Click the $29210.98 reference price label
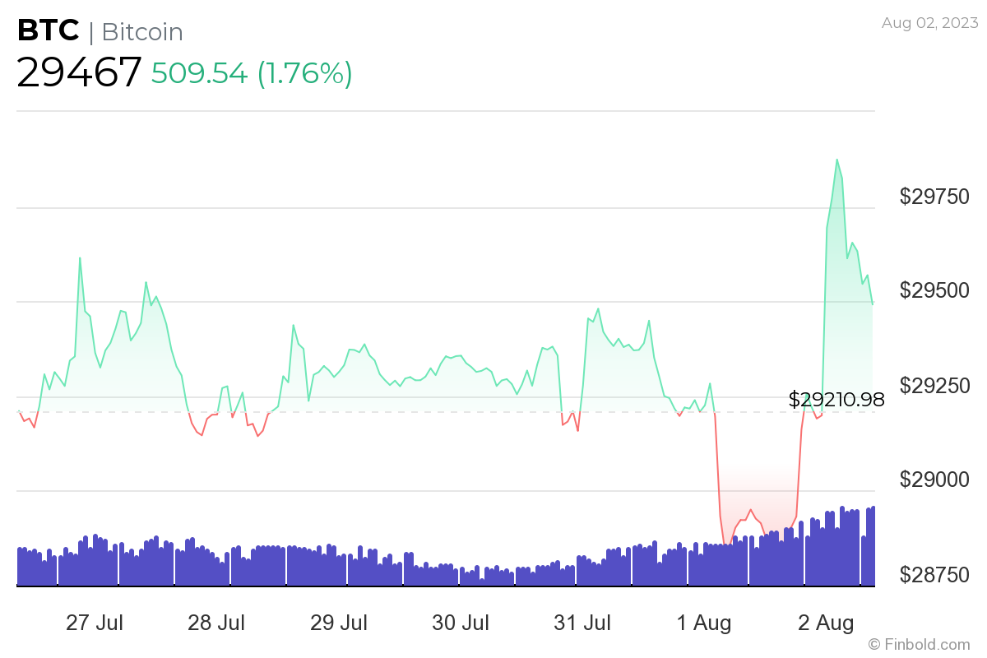 tap(836, 400)
